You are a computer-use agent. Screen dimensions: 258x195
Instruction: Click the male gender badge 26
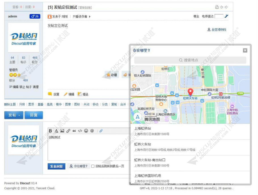[x=35, y=16]
